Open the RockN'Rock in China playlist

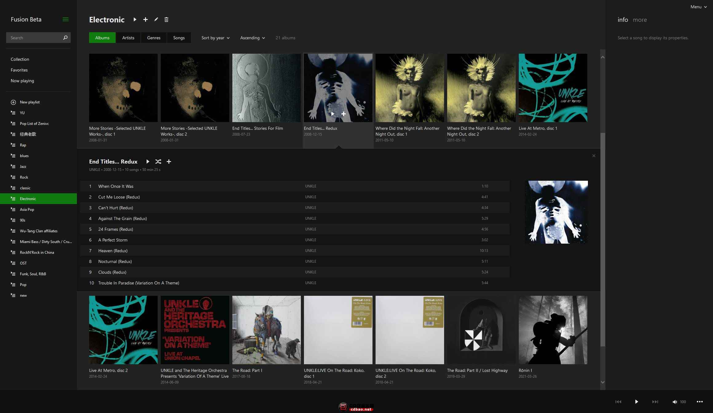point(38,253)
